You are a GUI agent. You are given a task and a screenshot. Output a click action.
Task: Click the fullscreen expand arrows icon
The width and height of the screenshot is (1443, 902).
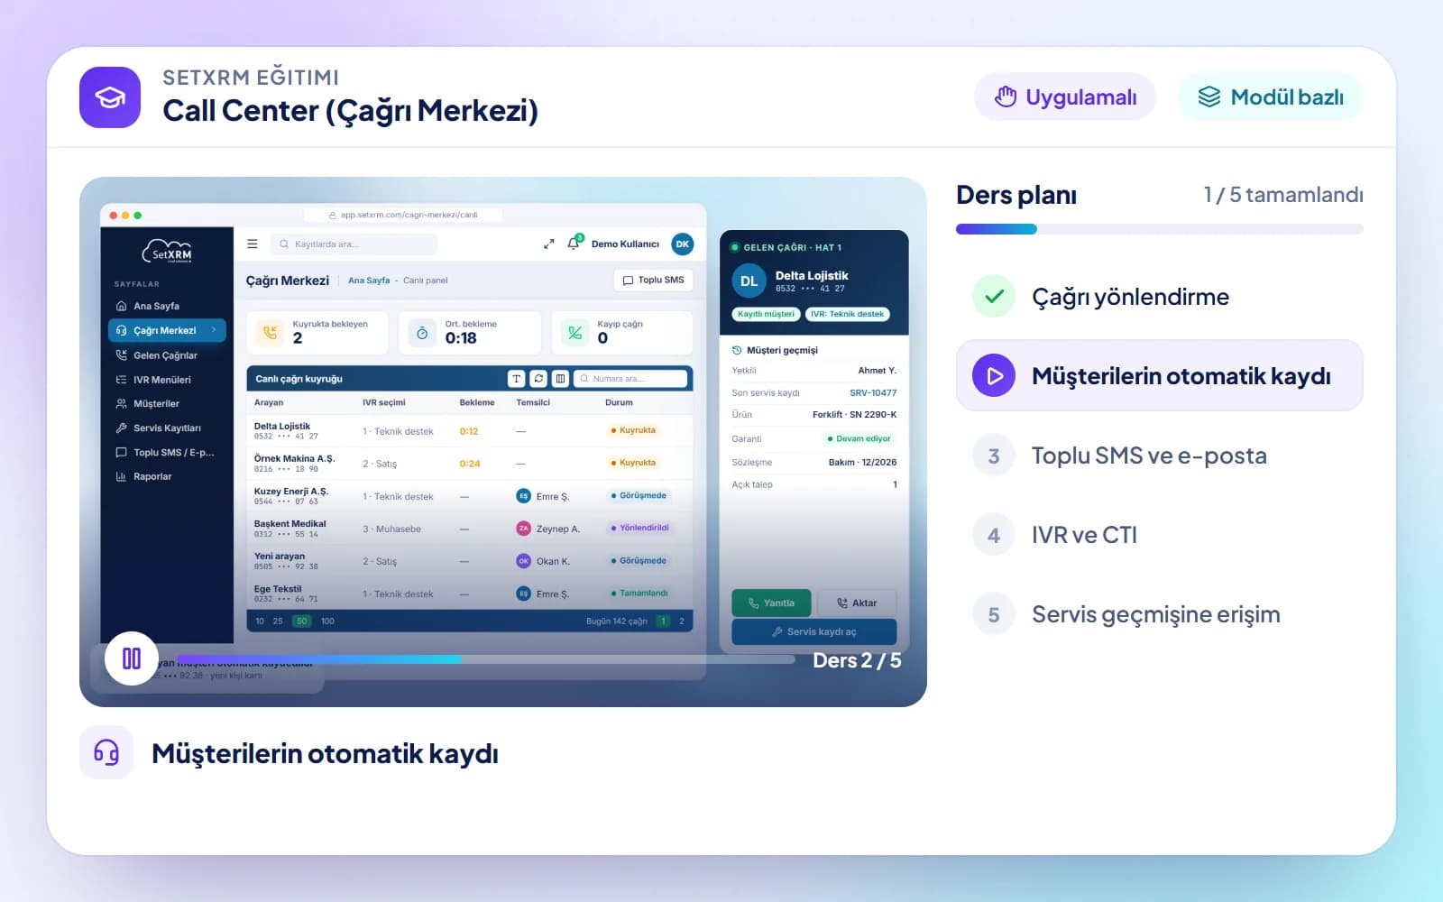tap(548, 244)
